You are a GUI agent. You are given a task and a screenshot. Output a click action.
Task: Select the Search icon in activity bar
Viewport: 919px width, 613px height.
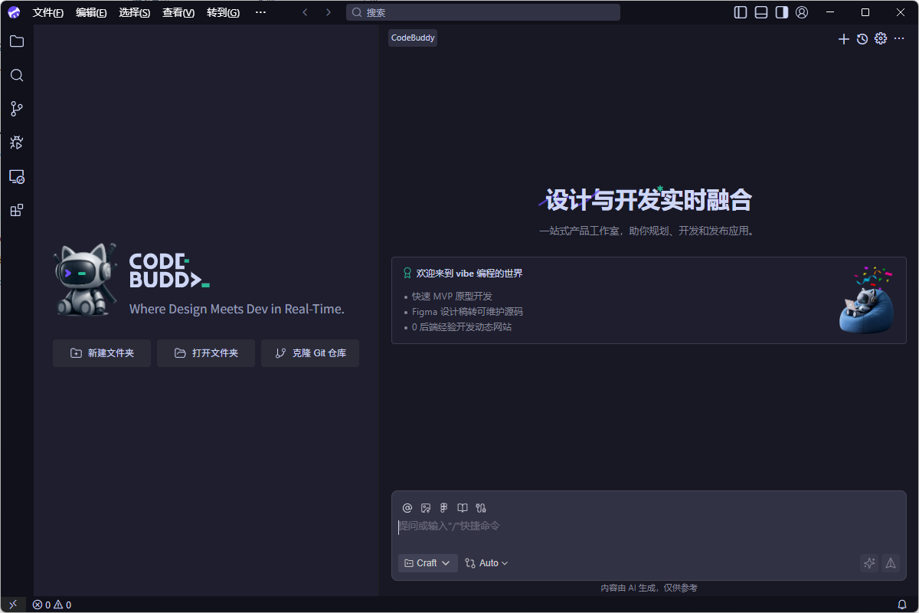pyautogui.click(x=16, y=75)
